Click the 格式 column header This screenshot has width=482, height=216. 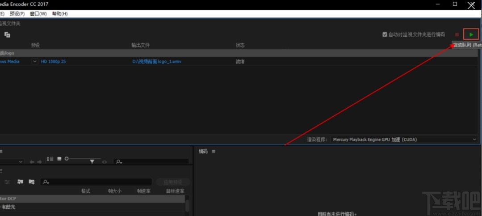(x=85, y=191)
